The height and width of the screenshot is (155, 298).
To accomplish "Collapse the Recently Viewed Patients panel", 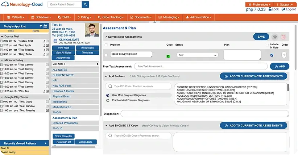I will tap(46, 143).
